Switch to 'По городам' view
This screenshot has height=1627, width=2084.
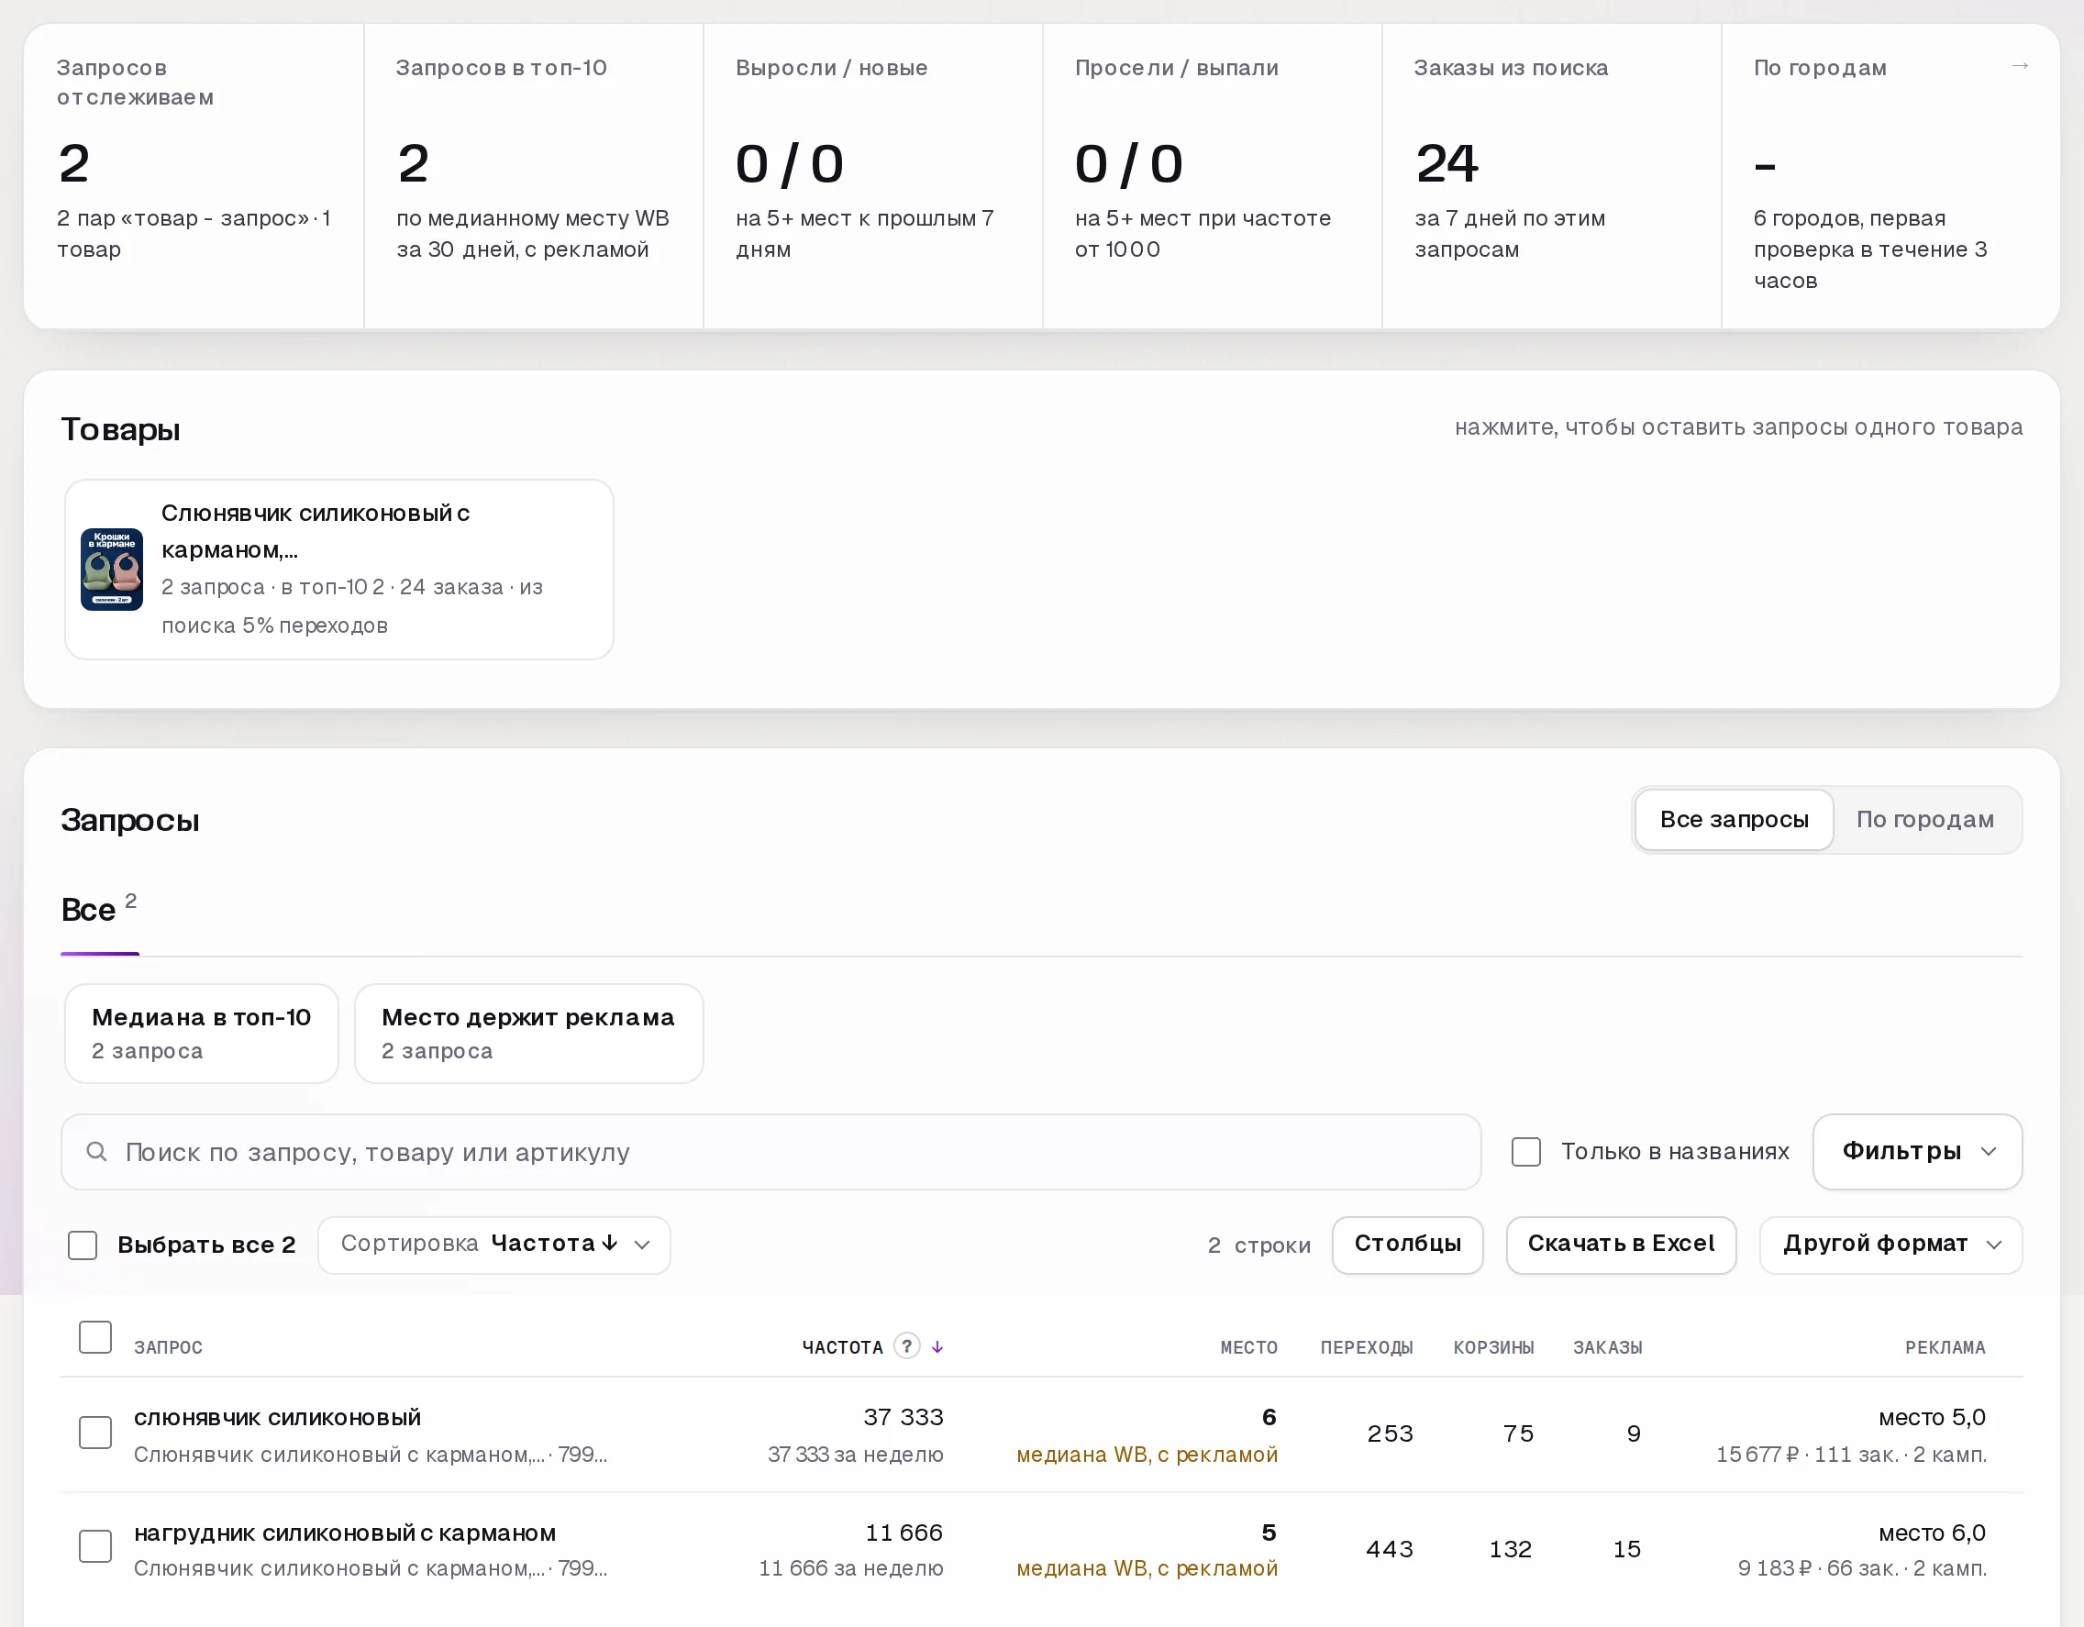[x=1924, y=820]
